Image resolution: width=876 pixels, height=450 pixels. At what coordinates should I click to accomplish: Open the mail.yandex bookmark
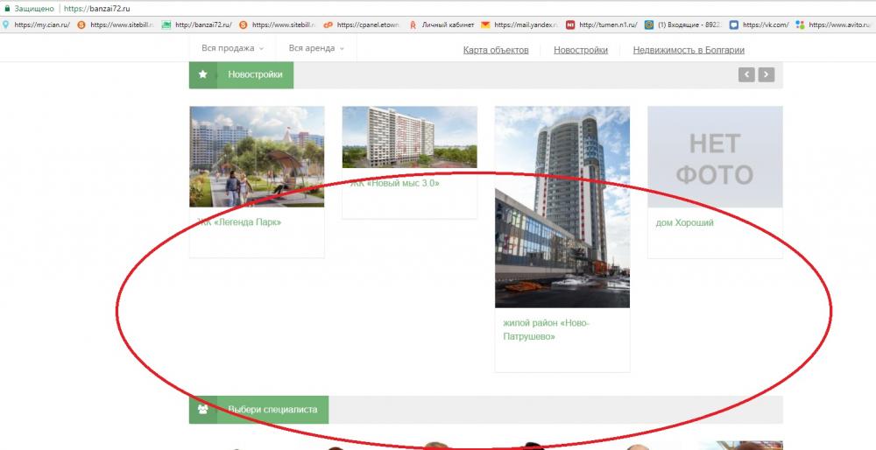pyautogui.click(x=525, y=25)
